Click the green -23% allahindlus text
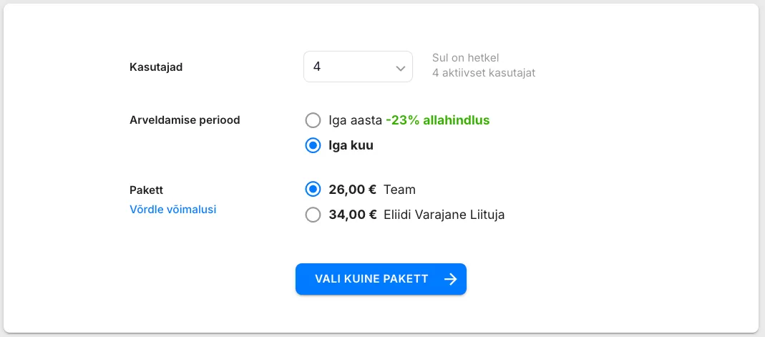This screenshot has height=337, width=765. pyautogui.click(x=437, y=120)
